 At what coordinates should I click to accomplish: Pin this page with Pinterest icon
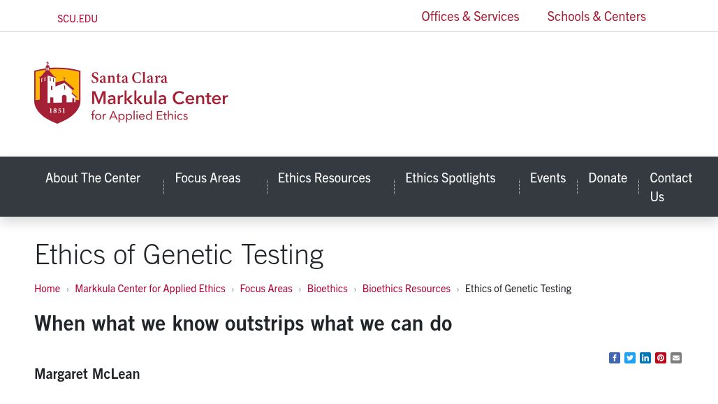click(661, 358)
